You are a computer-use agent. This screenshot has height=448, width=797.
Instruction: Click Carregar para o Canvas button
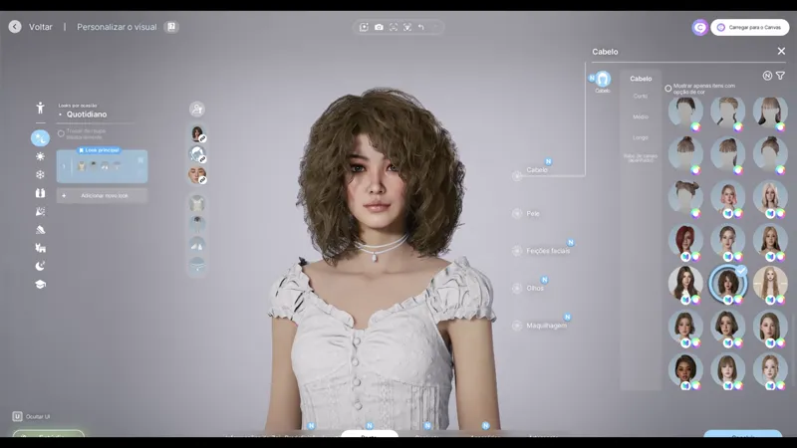(750, 27)
